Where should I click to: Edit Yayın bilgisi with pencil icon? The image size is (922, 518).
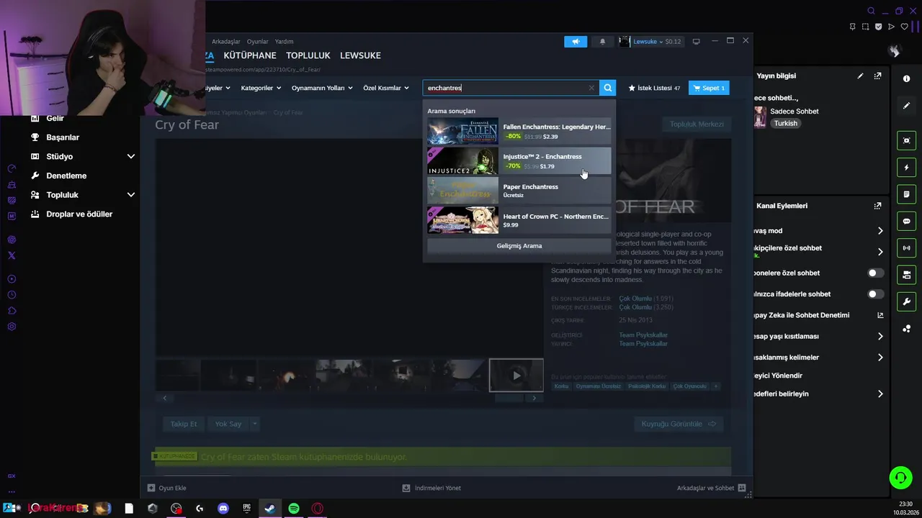[860, 76]
